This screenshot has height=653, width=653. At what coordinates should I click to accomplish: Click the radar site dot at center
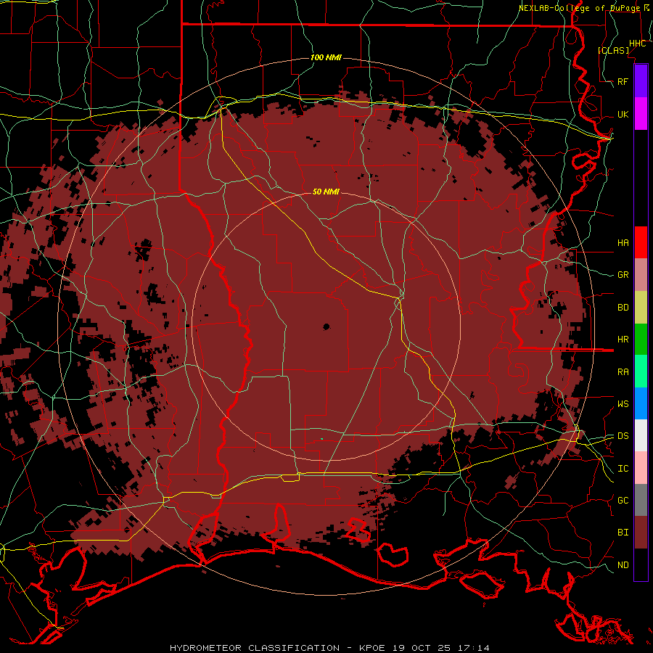pos(326,327)
